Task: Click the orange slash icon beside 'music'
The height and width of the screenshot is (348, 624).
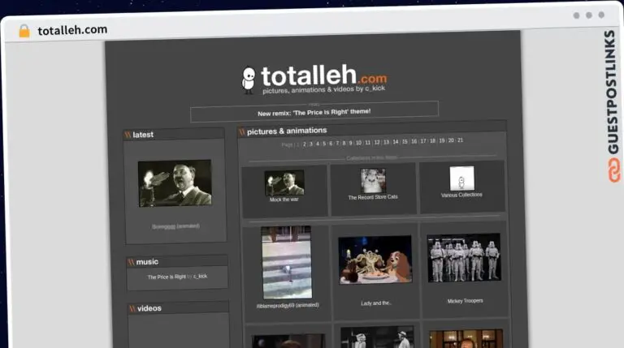Action: pos(132,262)
